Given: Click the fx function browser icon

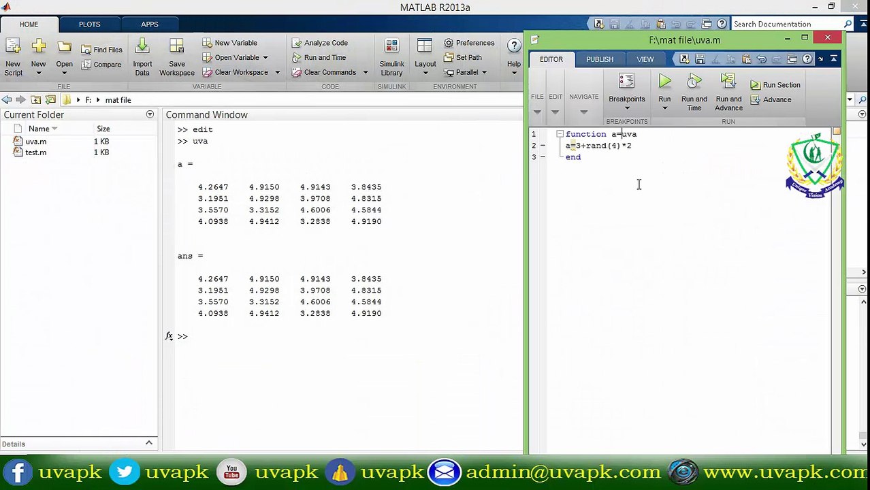Looking at the screenshot, I should 169,336.
